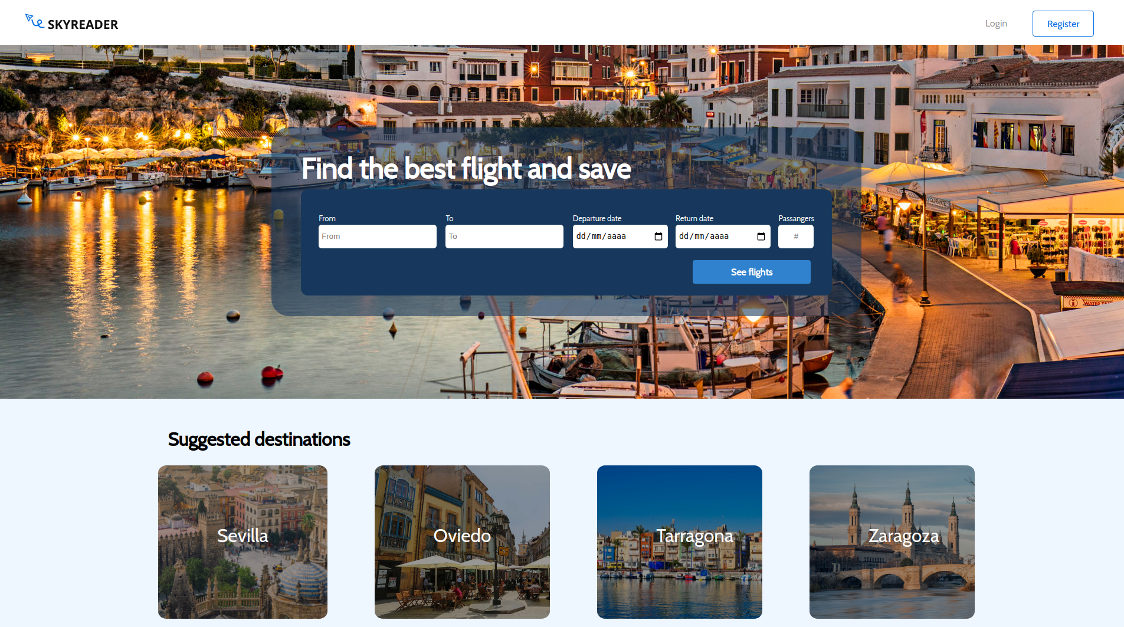This screenshot has height=627, width=1124.
Task: Click the Skyreader paper plane logo icon
Action: tap(34, 21)
